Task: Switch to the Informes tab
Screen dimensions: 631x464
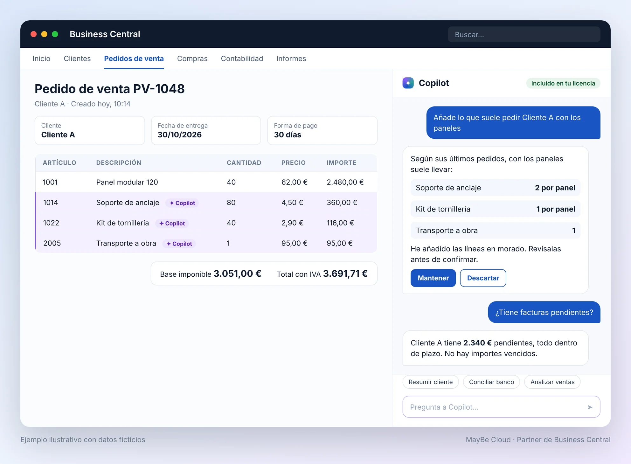Action: click(291, 59)
